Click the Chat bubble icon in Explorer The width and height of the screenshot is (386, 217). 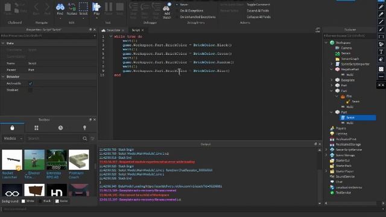pos(332,182)
